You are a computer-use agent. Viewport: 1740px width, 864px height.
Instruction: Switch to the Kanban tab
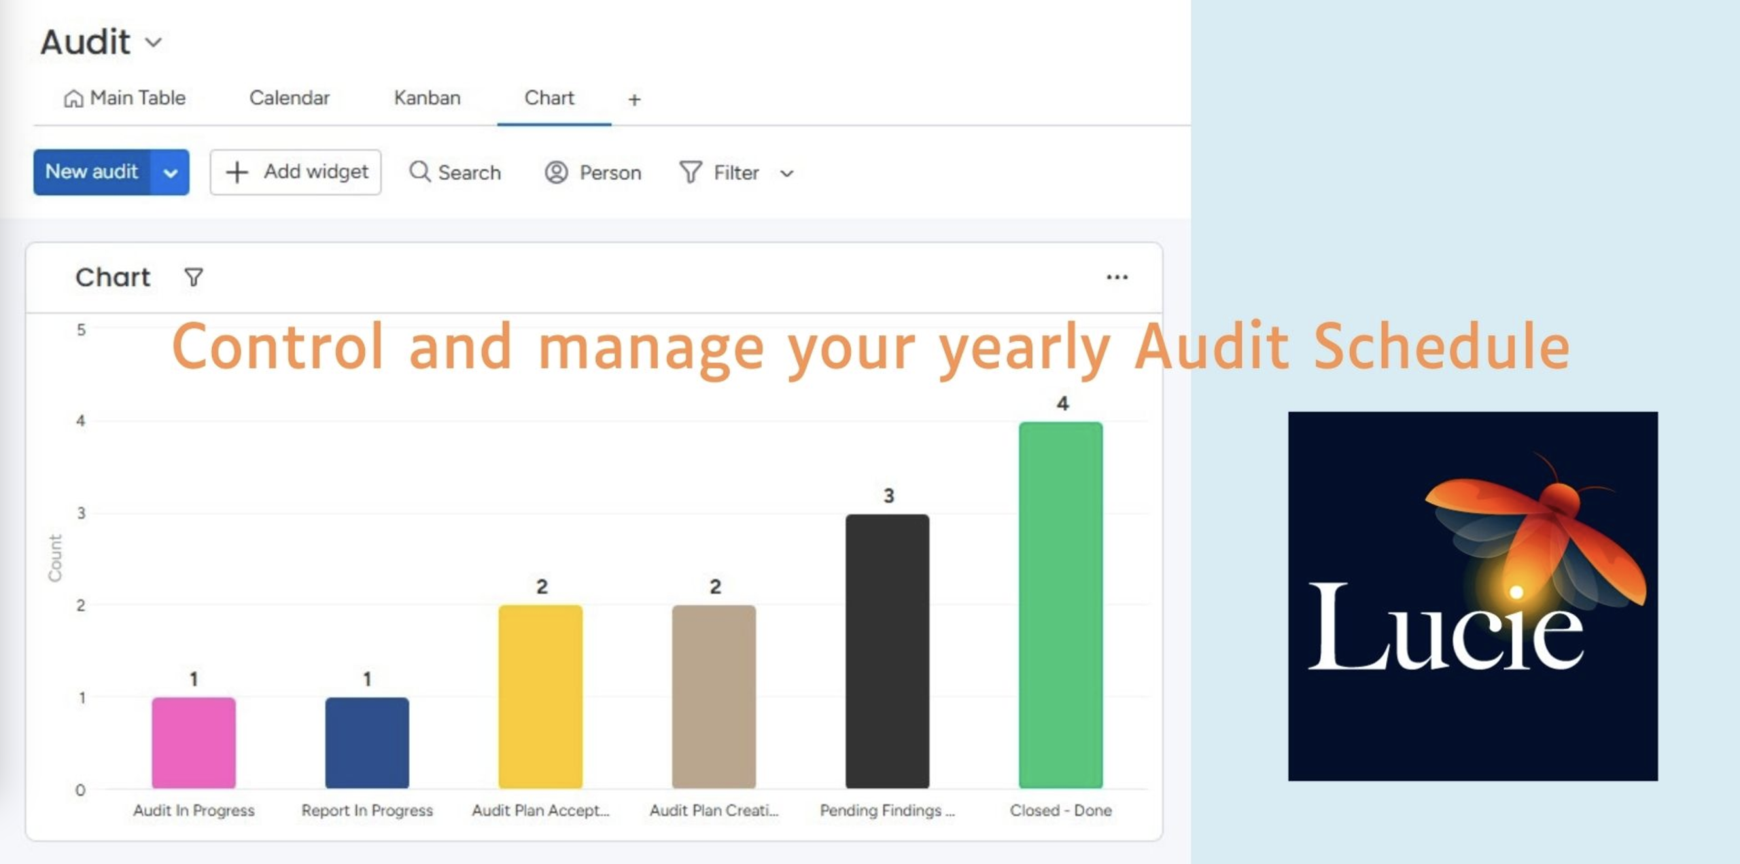(427, 98)
